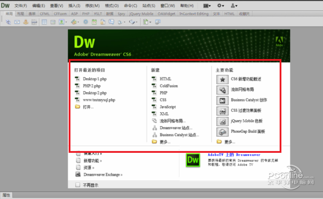Open the 站点(S) menu

click(x=149, y=6)
